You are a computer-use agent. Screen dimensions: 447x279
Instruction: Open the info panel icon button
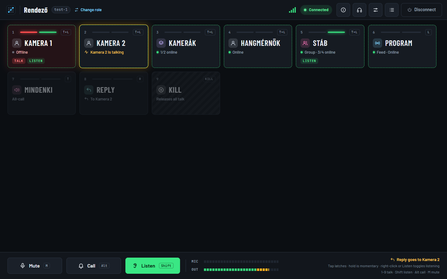tap(343, 10)
